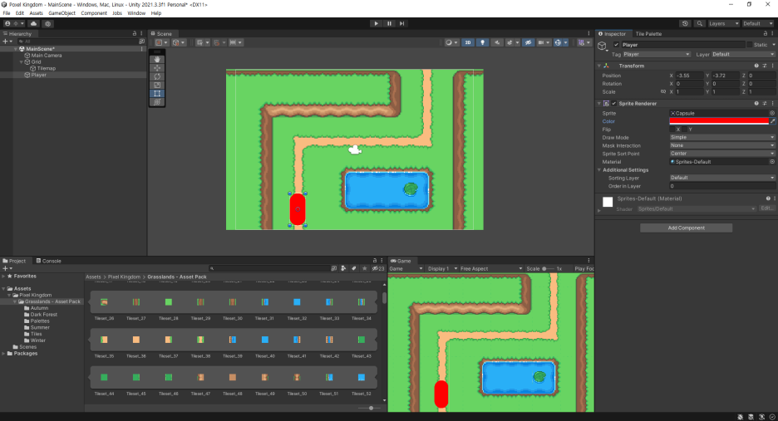Open the File menu
This screenshot has height=421, width=778.
(x=7, y=13)
